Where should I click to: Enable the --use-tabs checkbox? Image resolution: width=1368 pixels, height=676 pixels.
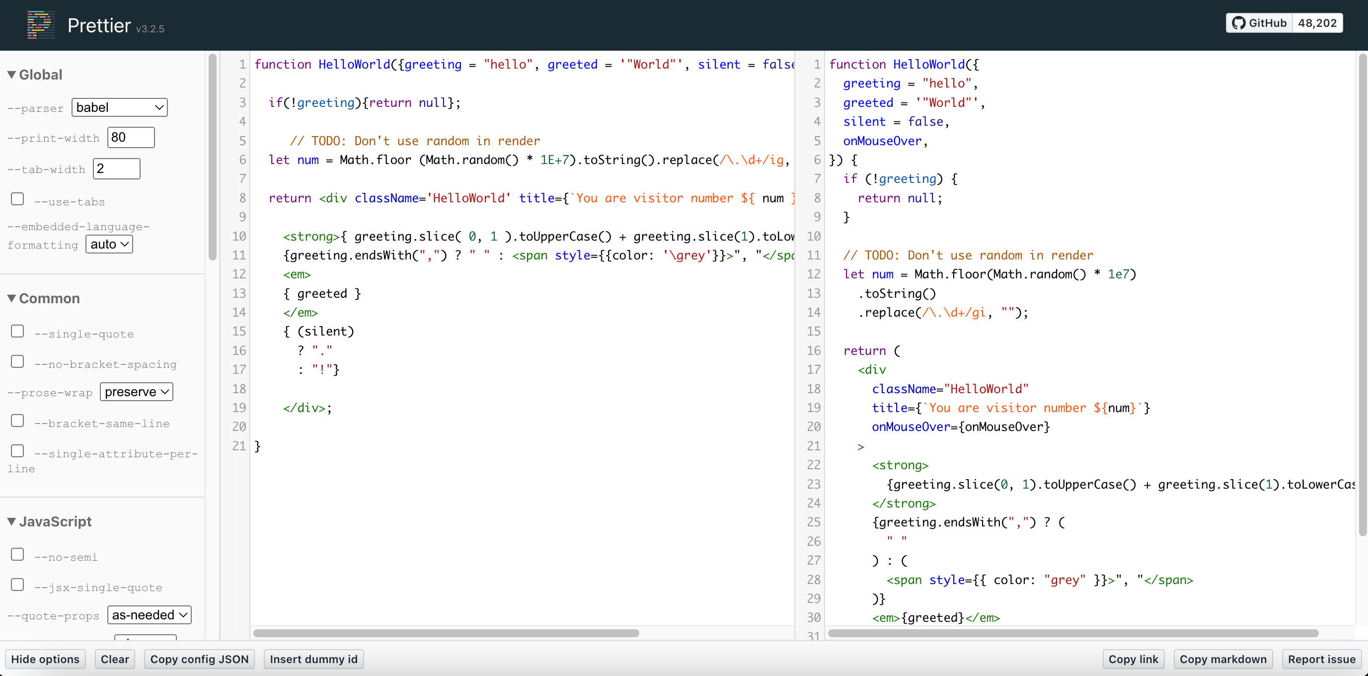[x=17, y=199]
